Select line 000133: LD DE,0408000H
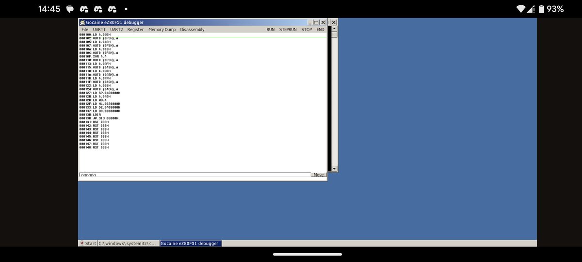Screen dimensions: 582x262 coord(100,107)
